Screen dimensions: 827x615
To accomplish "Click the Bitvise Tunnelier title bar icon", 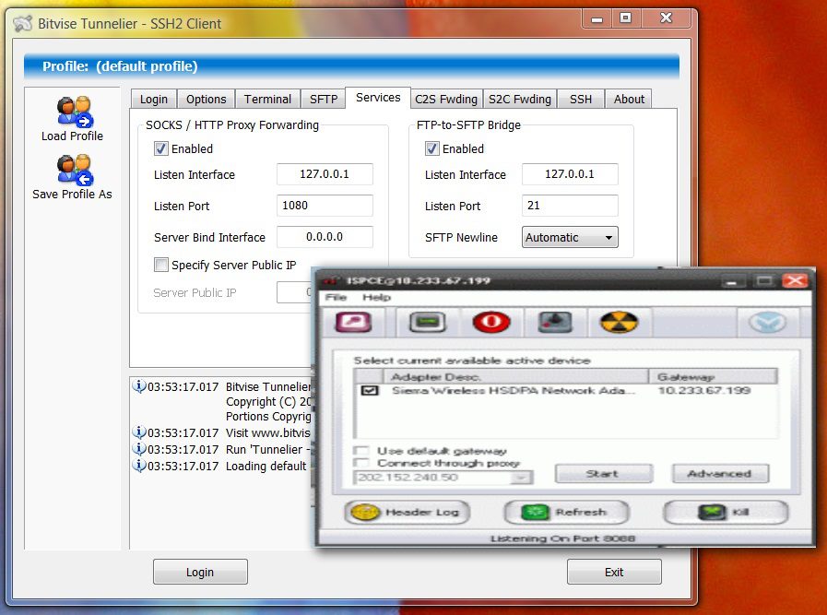I will (22, 23).
